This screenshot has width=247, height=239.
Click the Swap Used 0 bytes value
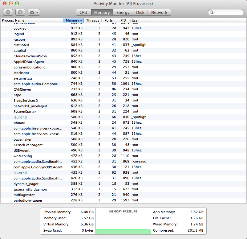pos(87,230)
